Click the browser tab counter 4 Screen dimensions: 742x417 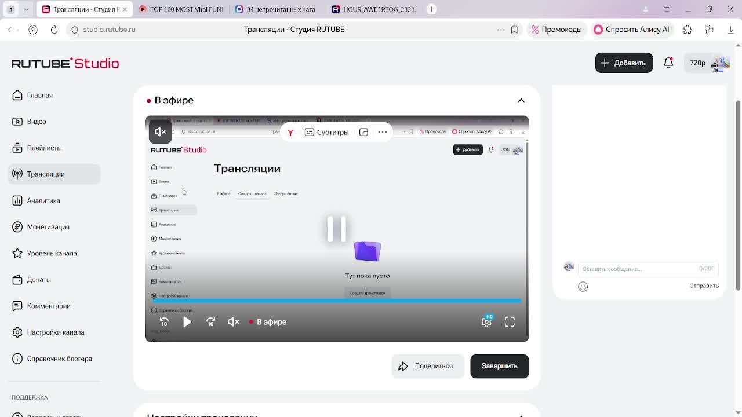point(10,9)
